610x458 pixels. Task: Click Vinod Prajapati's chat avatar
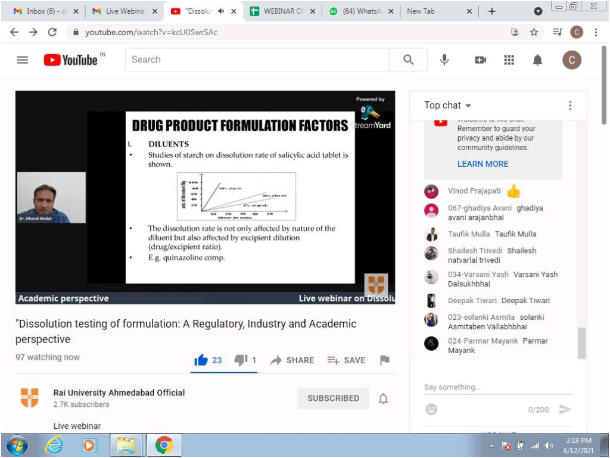pyautogui.click(x=431, y=191)
